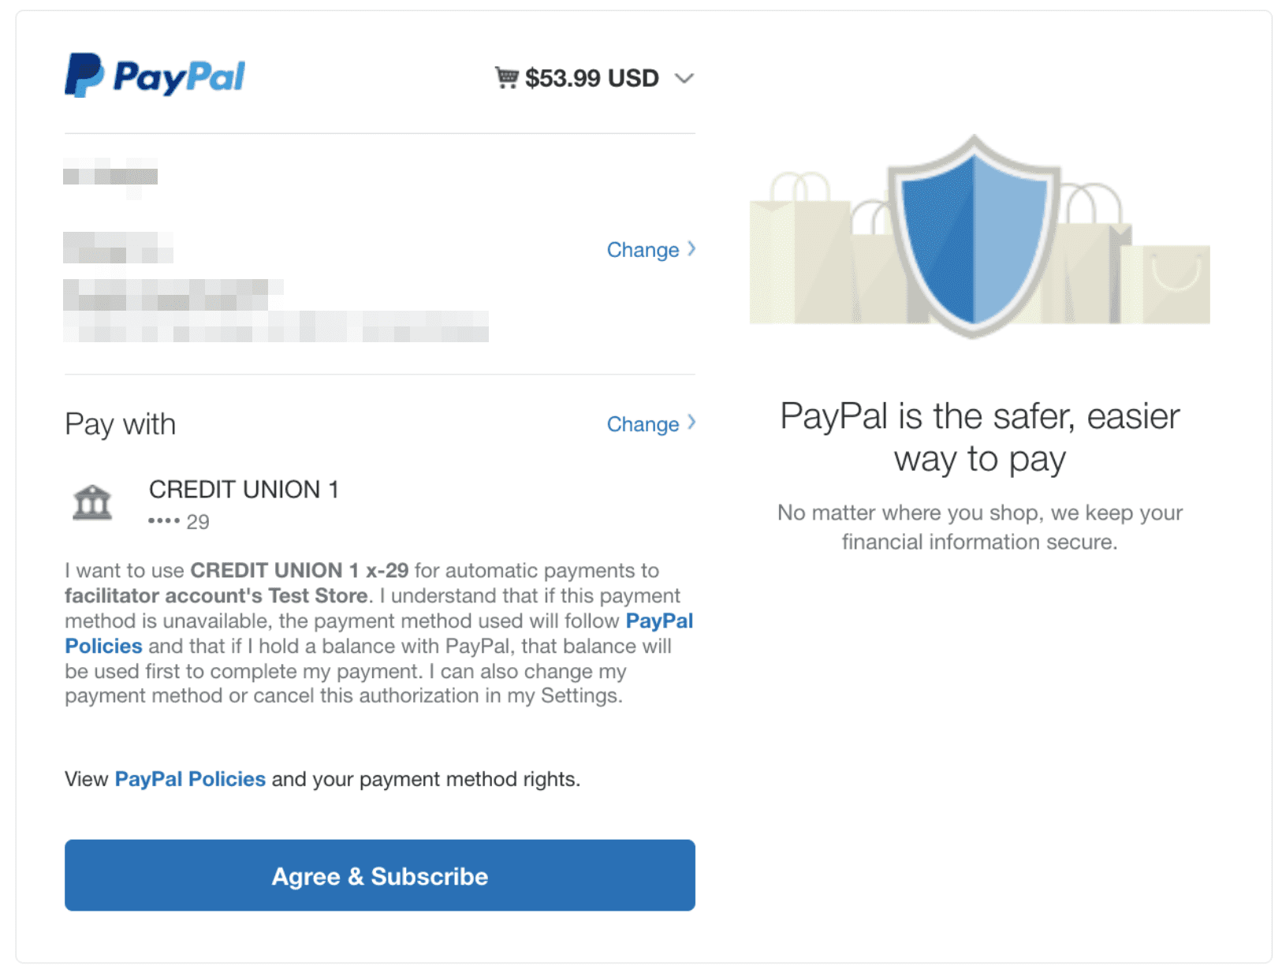Click the "safer, easier way to pay" heading
1282x973 pixels.
click(979, 438)
